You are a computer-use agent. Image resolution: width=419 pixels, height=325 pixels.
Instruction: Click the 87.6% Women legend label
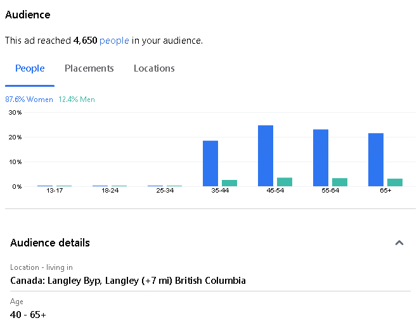(29, 99)
